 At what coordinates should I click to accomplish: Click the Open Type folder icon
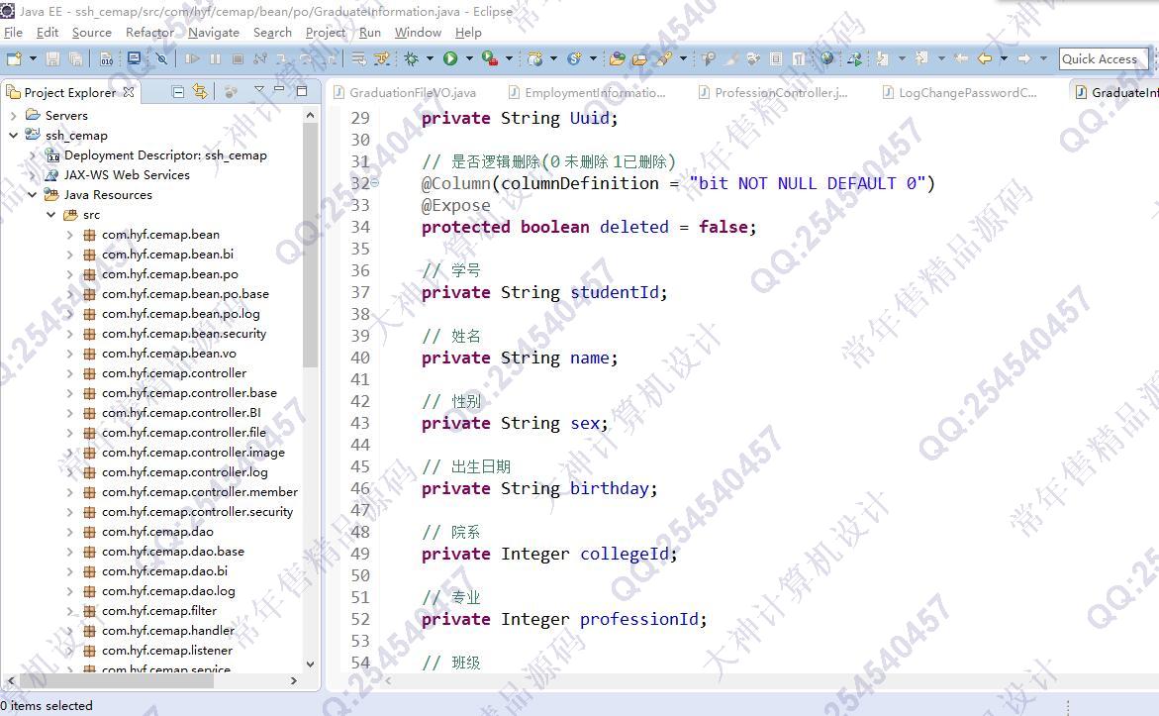click(618, 58)
